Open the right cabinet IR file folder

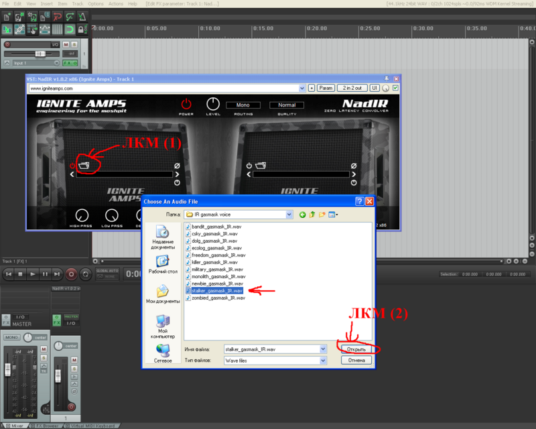click(x=259, y=165)
